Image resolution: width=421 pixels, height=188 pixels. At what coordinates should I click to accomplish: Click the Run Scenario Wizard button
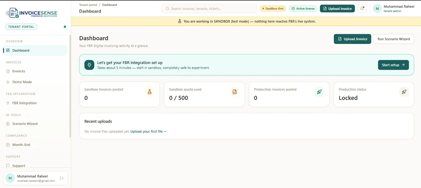(394, 39)
